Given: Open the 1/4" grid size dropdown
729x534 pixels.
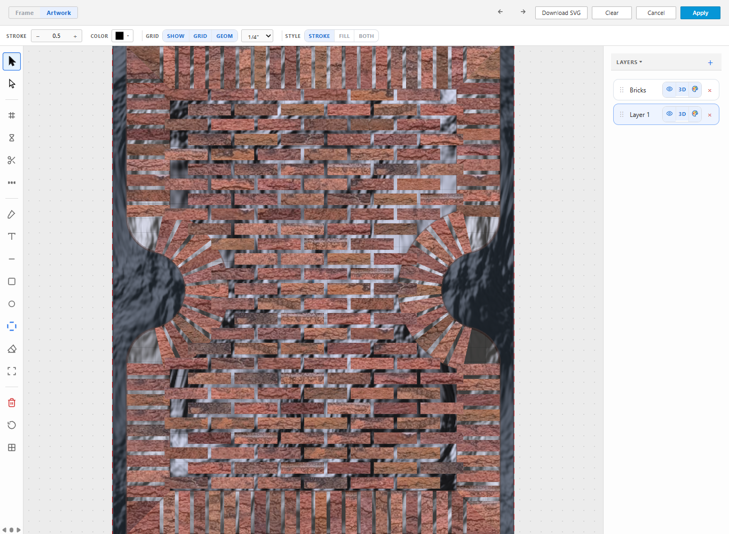Looking at the screenshot, I should 257,36.
